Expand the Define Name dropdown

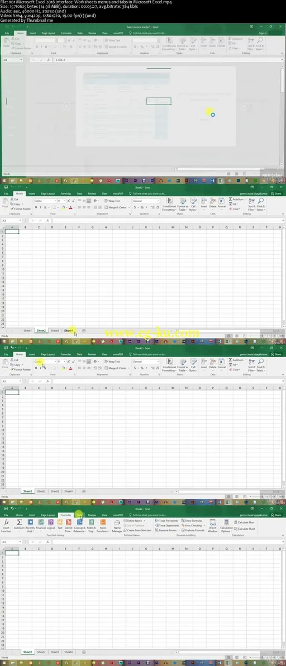[135, 521]
